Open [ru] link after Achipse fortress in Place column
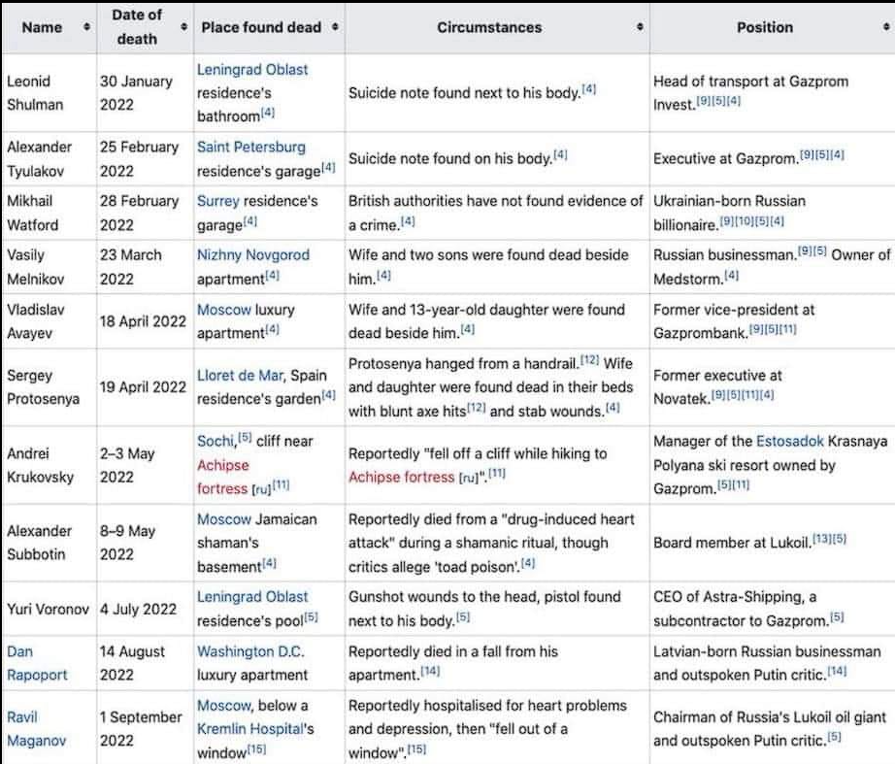Screen dimensions: 895x764 click(261, 490)
